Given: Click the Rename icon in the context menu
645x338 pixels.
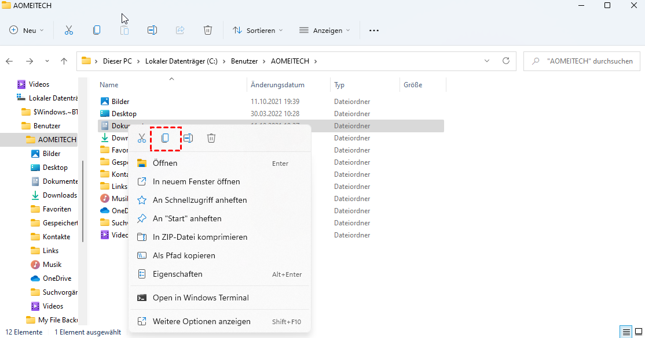Looking at the screenshot, I should (x=188, y=139).
